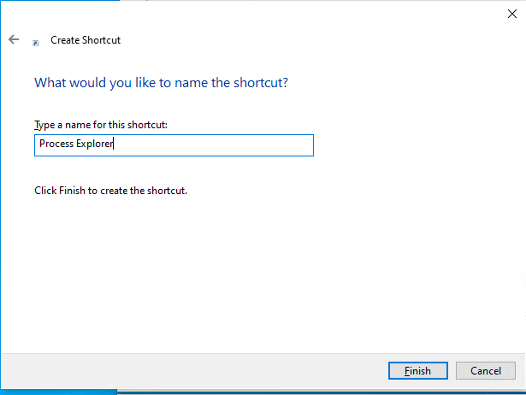Click the shortcut name input field
The image size is (526, 395).
coord(174,145)
